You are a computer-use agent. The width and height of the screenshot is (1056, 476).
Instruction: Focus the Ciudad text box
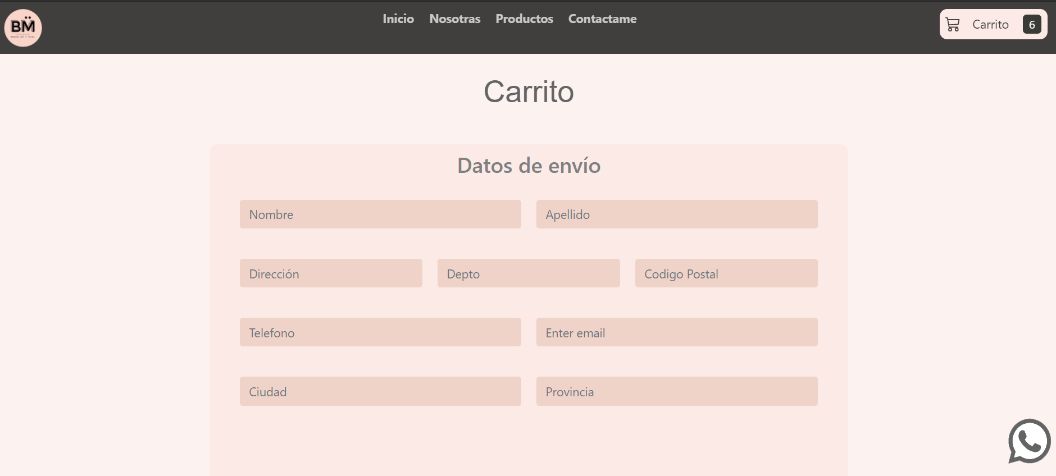point(380,391)
